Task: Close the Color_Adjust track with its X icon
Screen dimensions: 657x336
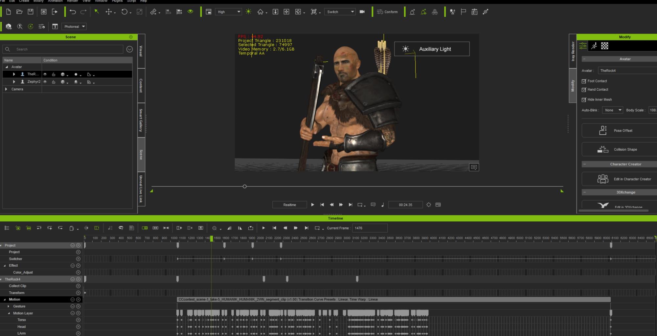Action: [78, 272]
